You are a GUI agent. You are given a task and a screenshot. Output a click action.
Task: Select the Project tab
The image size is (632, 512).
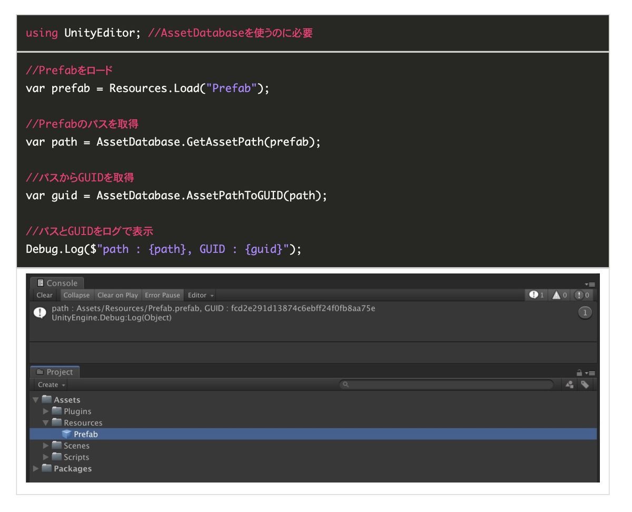point(55,372)
